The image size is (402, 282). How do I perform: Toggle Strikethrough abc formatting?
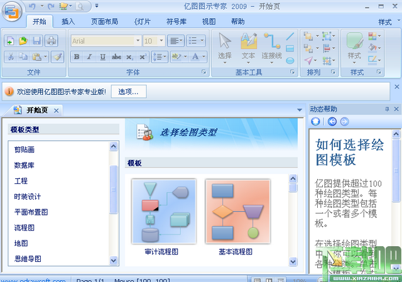point(116,57)
